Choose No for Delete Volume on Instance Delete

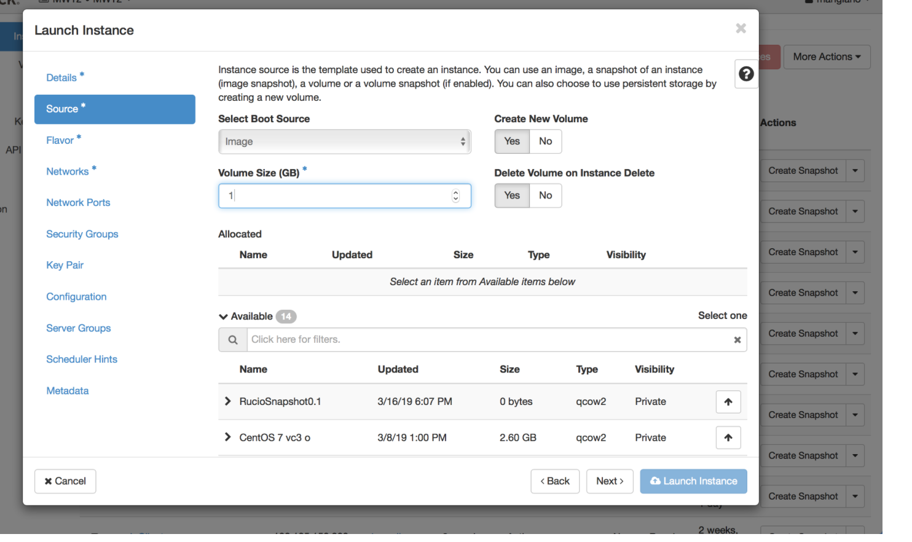[x=545, y=195]
